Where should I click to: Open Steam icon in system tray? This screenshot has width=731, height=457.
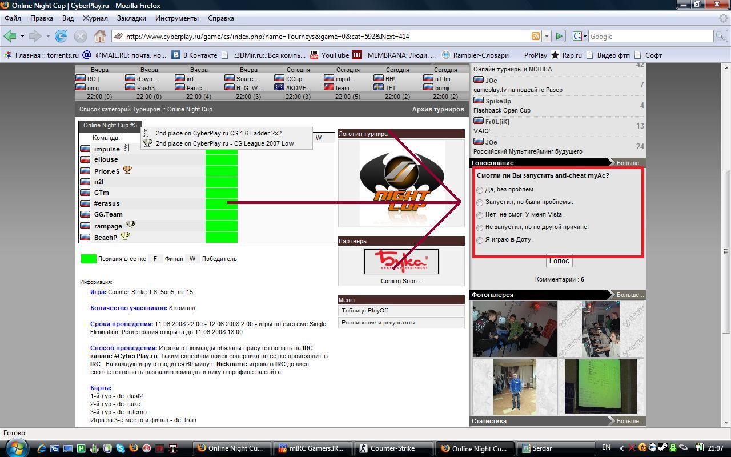click(662, 448)
